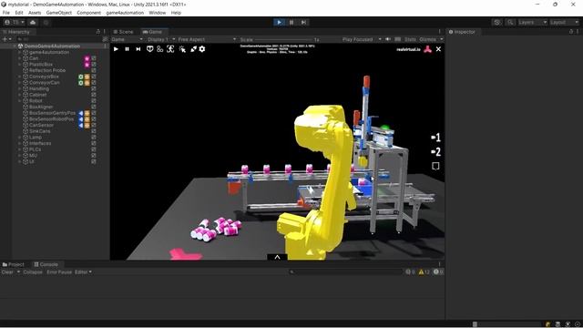Viewport: 583px width, 328px height.
Task: Toggle the checkbox on the Handling row
Action: 94,89
